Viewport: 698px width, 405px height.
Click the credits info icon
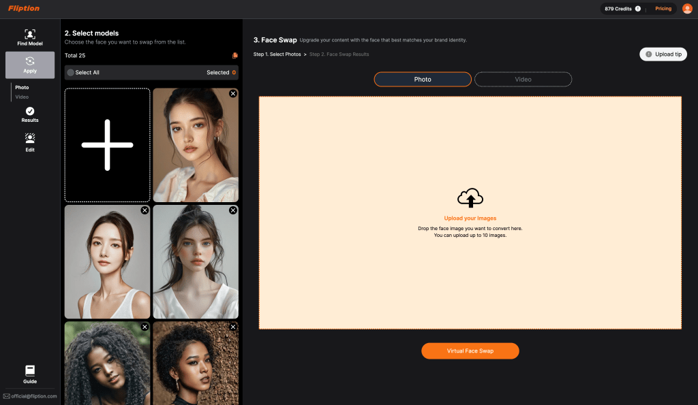(x=638, y=9)
